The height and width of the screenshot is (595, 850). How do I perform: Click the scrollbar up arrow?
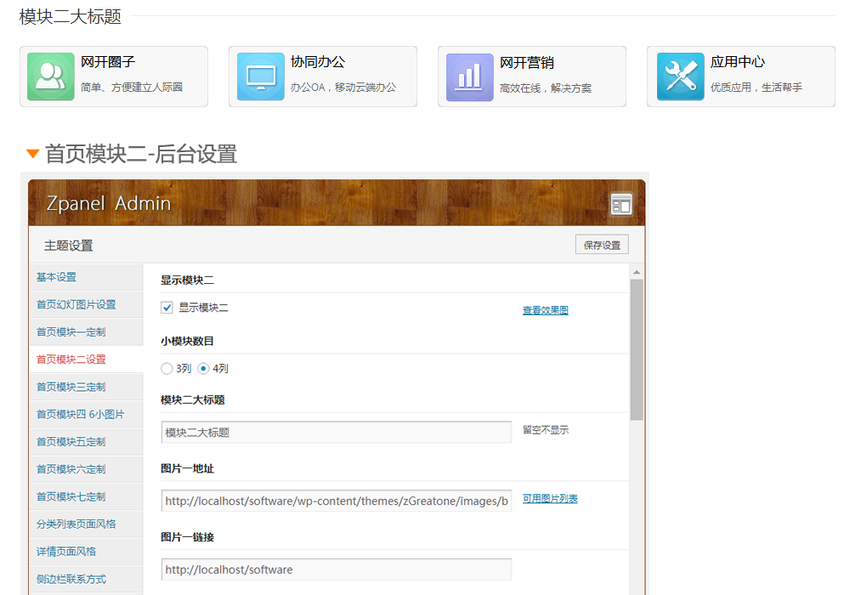(637, 272)
